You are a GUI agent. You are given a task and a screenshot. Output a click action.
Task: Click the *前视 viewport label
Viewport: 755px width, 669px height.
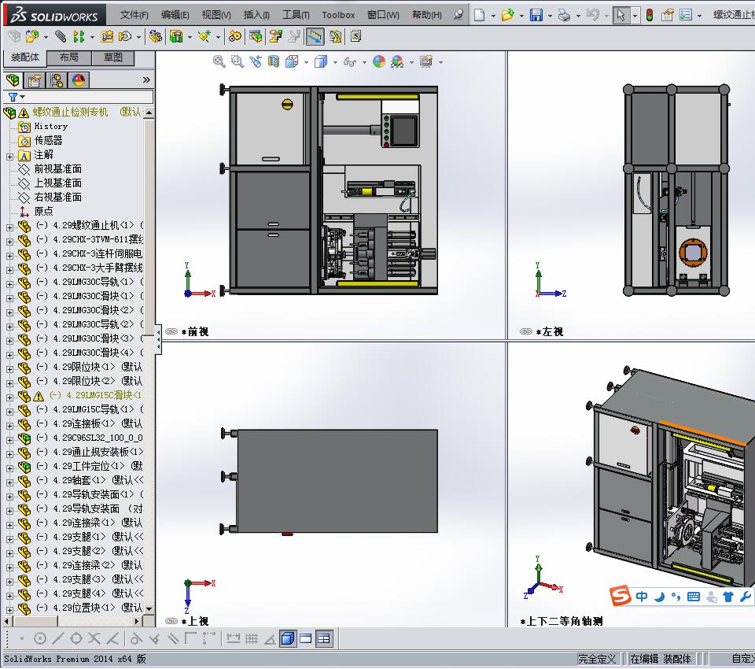coord(194,331)
